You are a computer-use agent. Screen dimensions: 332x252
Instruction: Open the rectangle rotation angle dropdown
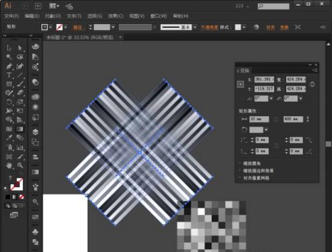266,130
